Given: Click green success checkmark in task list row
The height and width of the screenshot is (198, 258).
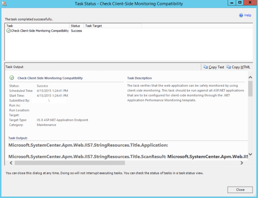Looking at the screenshot, I should [x=9, y=31].
